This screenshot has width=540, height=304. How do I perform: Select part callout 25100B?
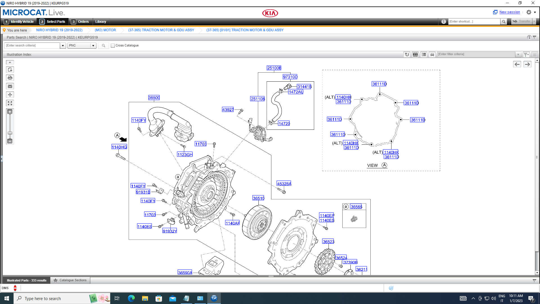(x=274, y=68)
